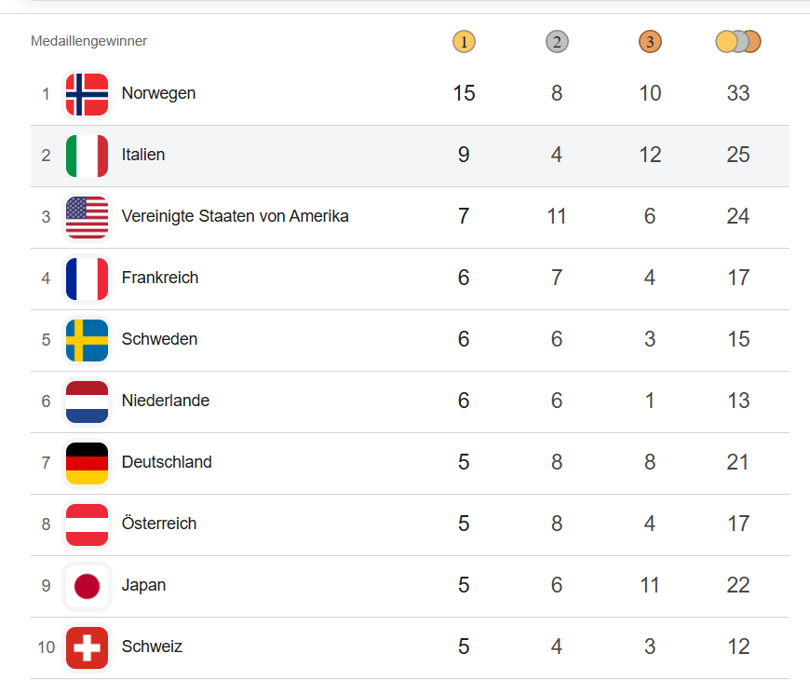The image size is (810, 681).
Task: Click the Netherlands flag icon
Action: (x=87, y=402)
